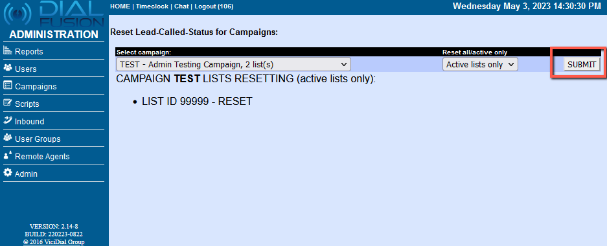Image resolution: width=607 pixels, height=248 pixels.
Task: Open the Active lists only dropdown
Action: point(480,64)
